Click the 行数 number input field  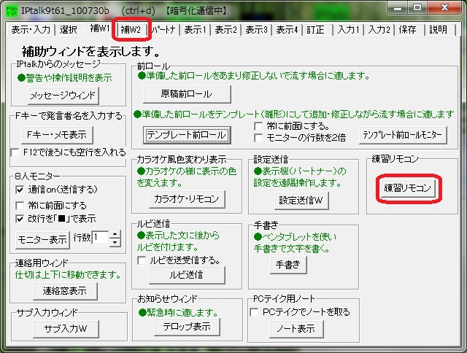pos(100,238)
